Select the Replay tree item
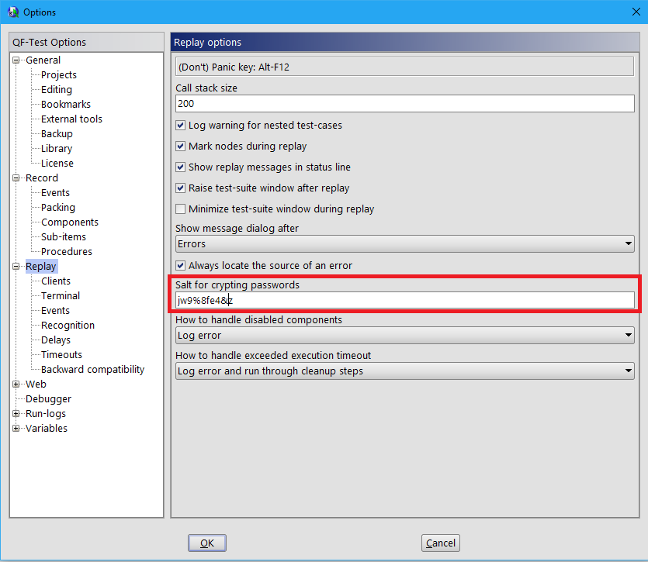 point(41,267)
